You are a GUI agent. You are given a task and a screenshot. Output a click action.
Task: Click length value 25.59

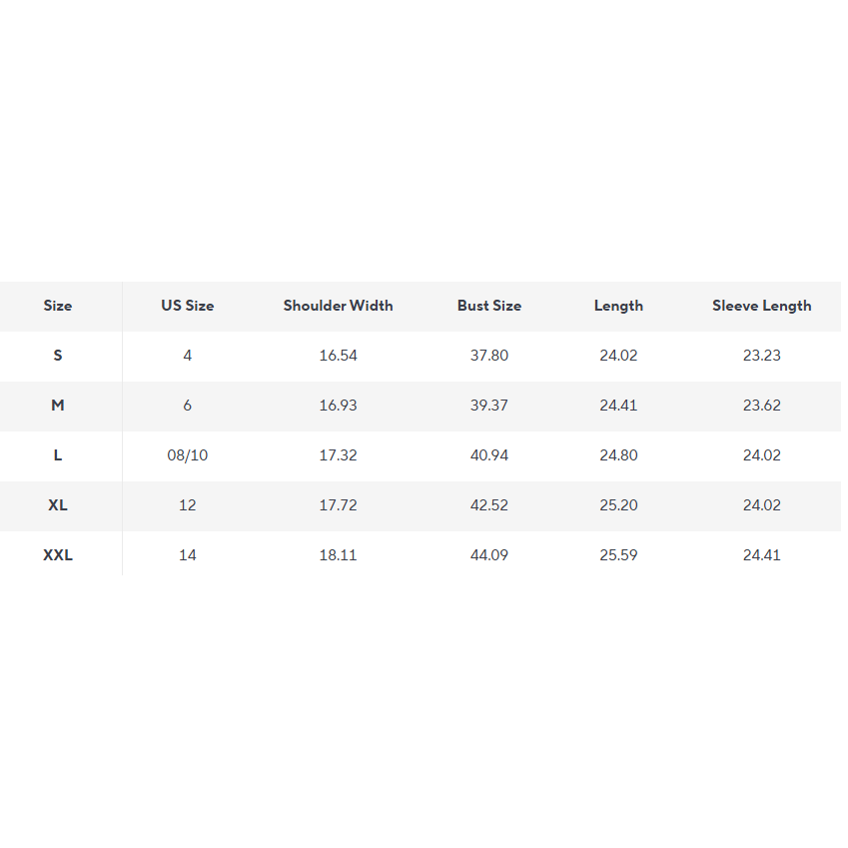pyautogui.click(x=618, y=555)
